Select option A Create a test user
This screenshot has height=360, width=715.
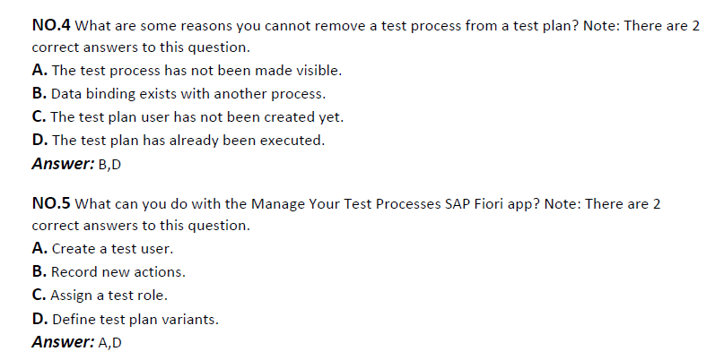click(x=102, y=248)
